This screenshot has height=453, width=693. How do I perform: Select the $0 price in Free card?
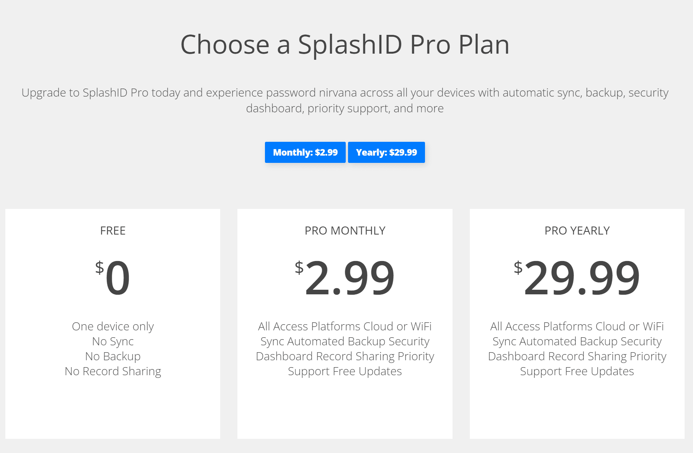point(113,278)
